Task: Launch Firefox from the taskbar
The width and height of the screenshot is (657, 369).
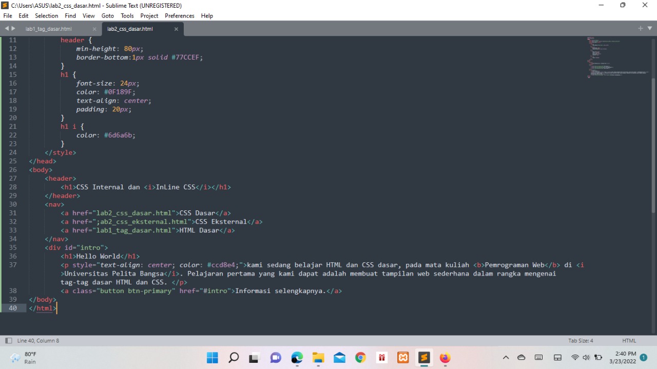Action: click(445, 358)
